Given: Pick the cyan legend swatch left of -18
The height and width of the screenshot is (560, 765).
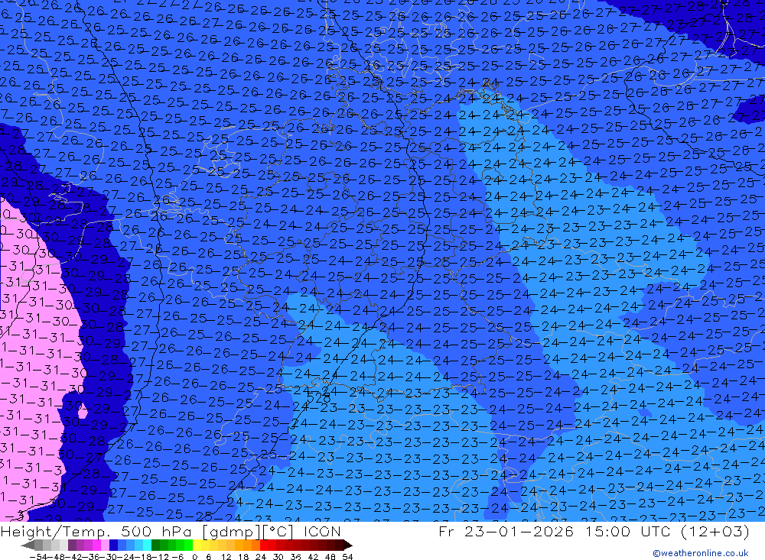Looking at the screenshot, I should click(147, 545).
